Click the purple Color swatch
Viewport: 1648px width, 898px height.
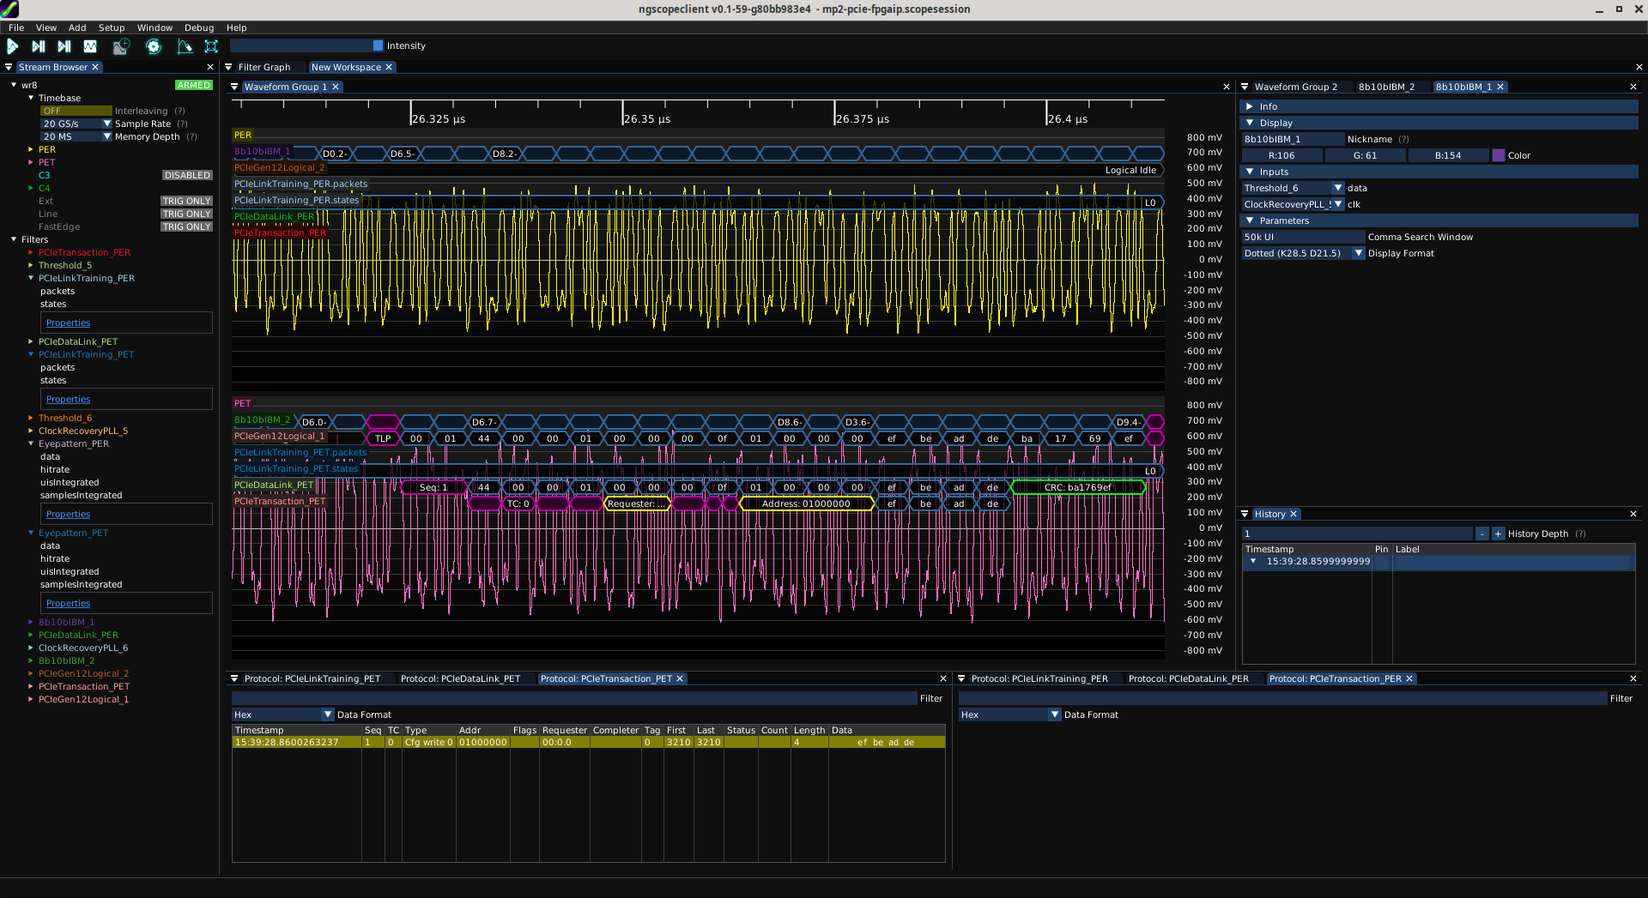tap(1498, 156)
